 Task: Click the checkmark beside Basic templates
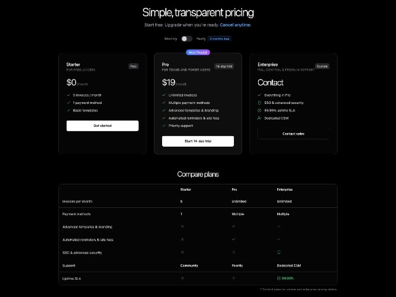[x=69, y=110]
